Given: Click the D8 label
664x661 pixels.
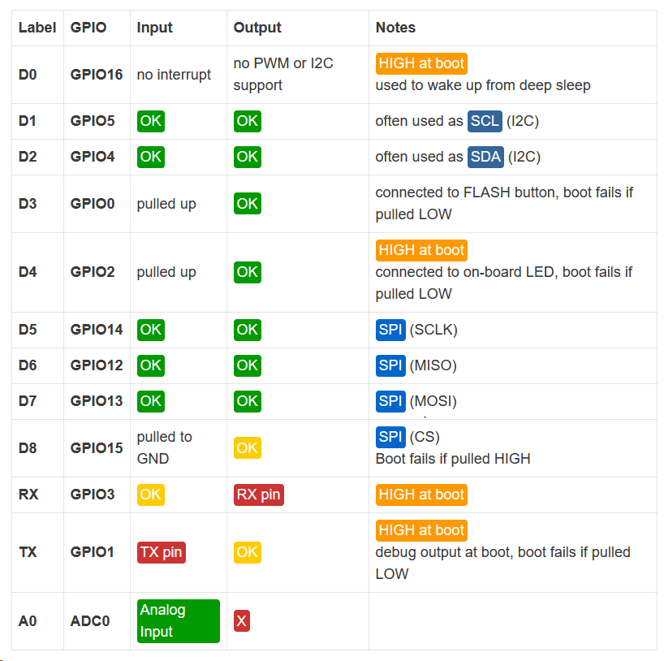Looking at the screenshot, I should pos(28,448).
